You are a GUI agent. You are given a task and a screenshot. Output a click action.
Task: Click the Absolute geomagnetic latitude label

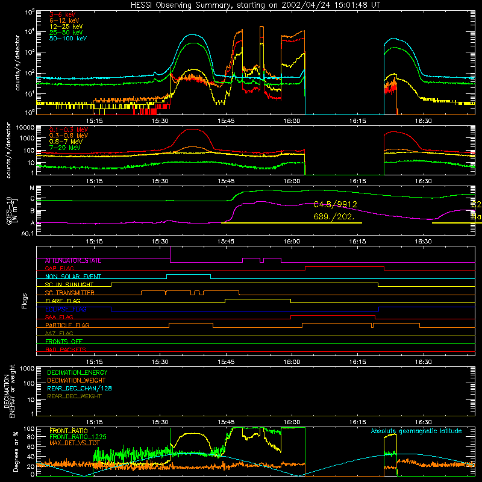click(x=416, y=431)
